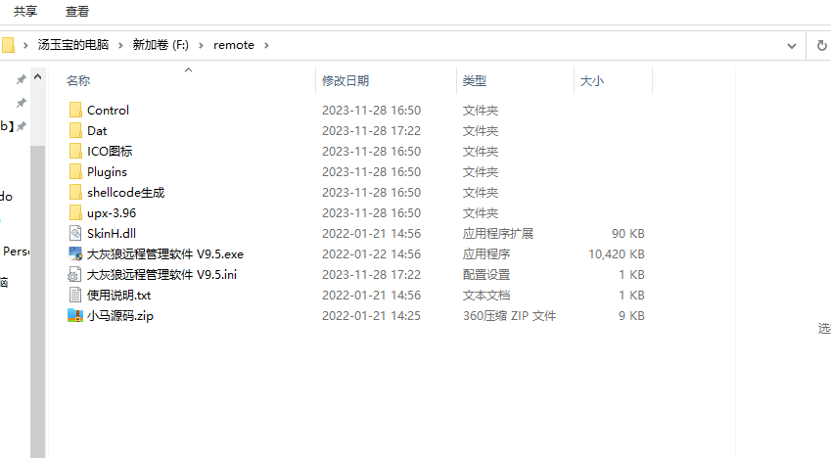Expand chevron after 新加卷 (F:) breadcrumb

click(201, 46)
